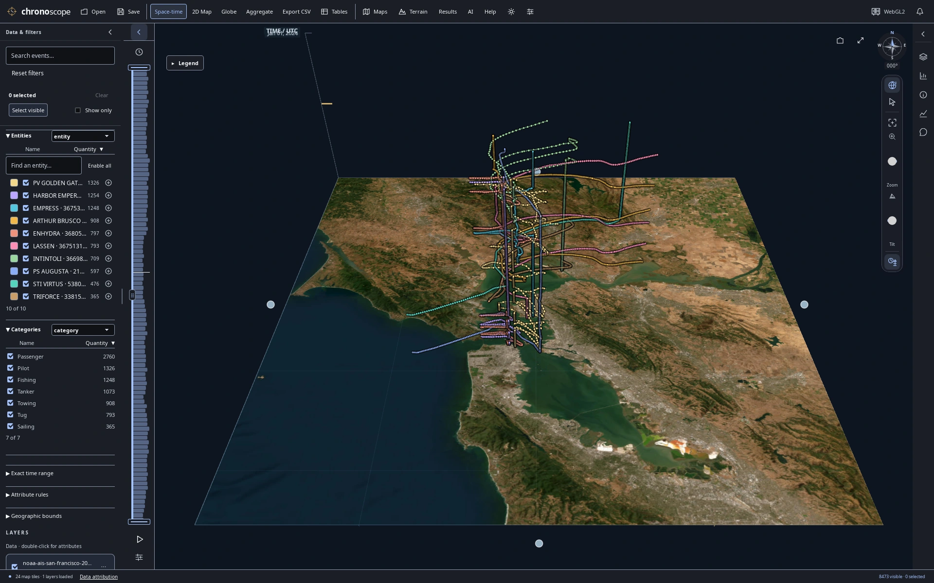Screen dimensions: 934x583
Task: Open the layers panel icon on right sidebar
Action: click(x=923, y=57)
